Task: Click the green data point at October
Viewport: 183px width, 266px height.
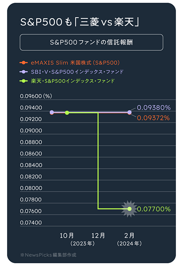Action: 67,113
